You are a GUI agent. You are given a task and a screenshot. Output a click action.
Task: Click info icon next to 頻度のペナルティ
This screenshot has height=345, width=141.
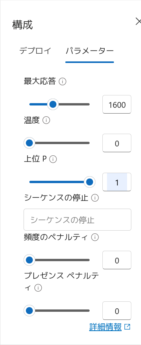pos(95,237)
